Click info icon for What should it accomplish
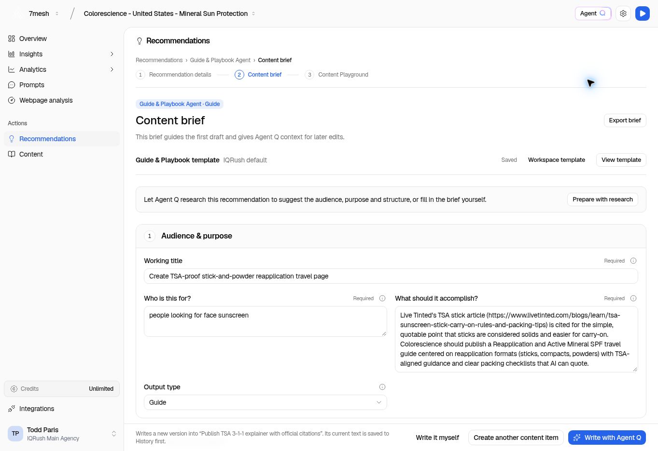Screen dimensions: 658x451 pos(633,298)
